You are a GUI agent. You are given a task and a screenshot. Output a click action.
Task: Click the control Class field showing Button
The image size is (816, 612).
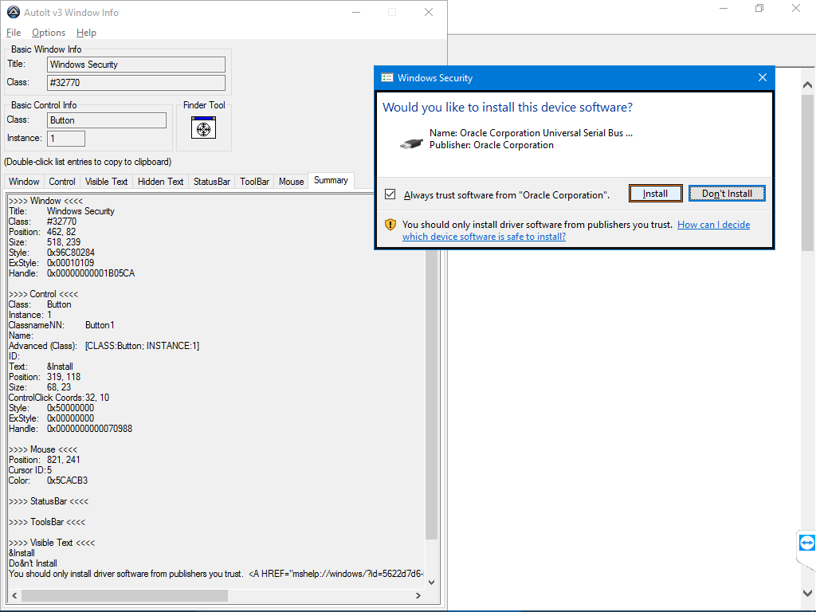coord(107,120)
